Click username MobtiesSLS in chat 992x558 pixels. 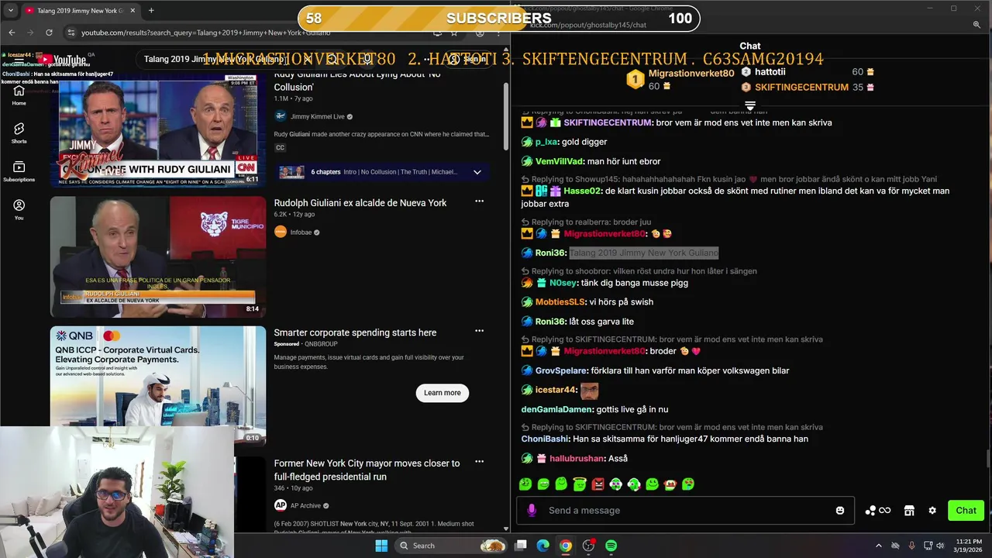(560, 302)
